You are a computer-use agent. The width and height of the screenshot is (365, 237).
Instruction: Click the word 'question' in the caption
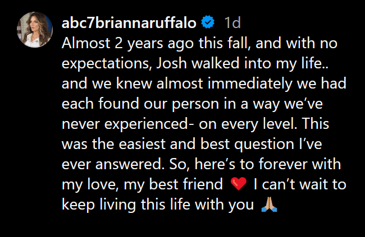pos(264,145)
